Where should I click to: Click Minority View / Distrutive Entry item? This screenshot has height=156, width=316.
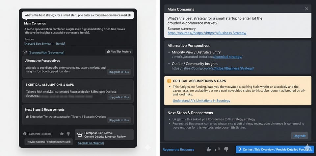click(196, 52)
